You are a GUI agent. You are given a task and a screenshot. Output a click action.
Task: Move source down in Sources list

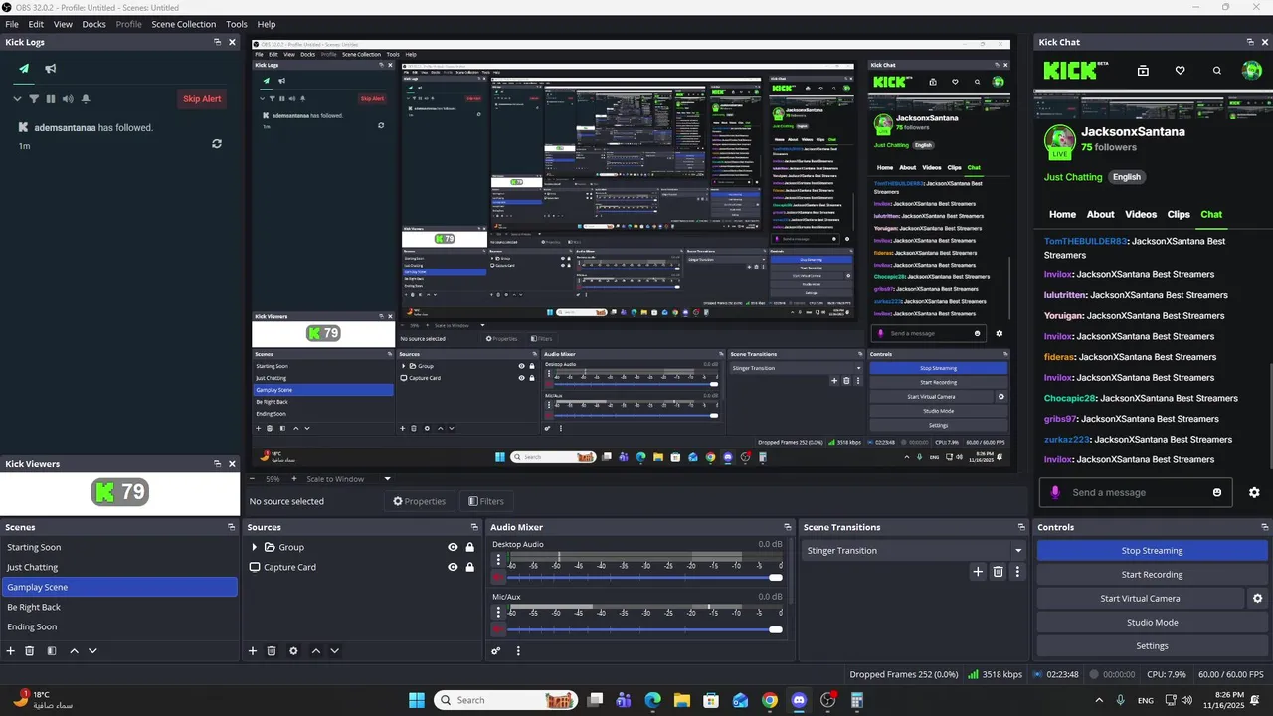point(334,651)
